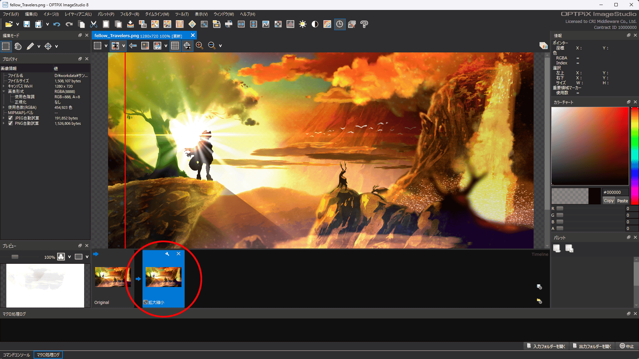
Task: Open the dropdown arrow next to Open file
Action: pyautogui.click(x=18, y=24)
